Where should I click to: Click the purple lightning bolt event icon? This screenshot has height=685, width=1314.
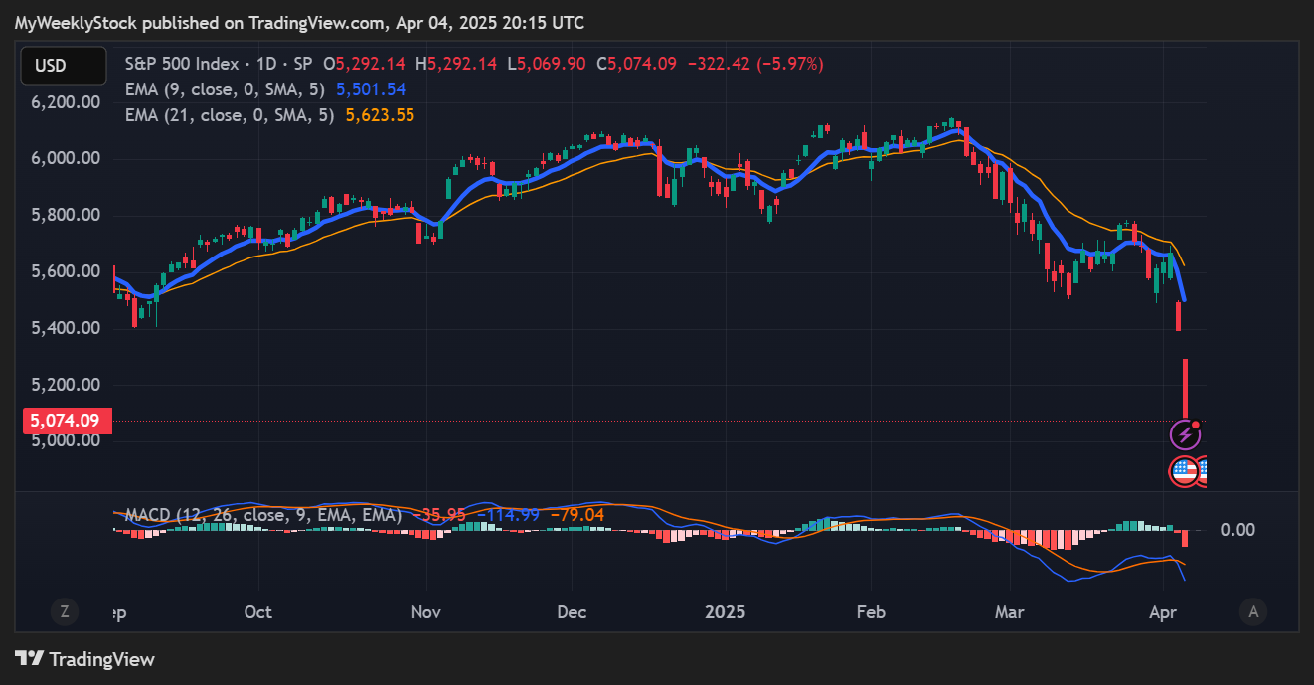click(1185, 434)
